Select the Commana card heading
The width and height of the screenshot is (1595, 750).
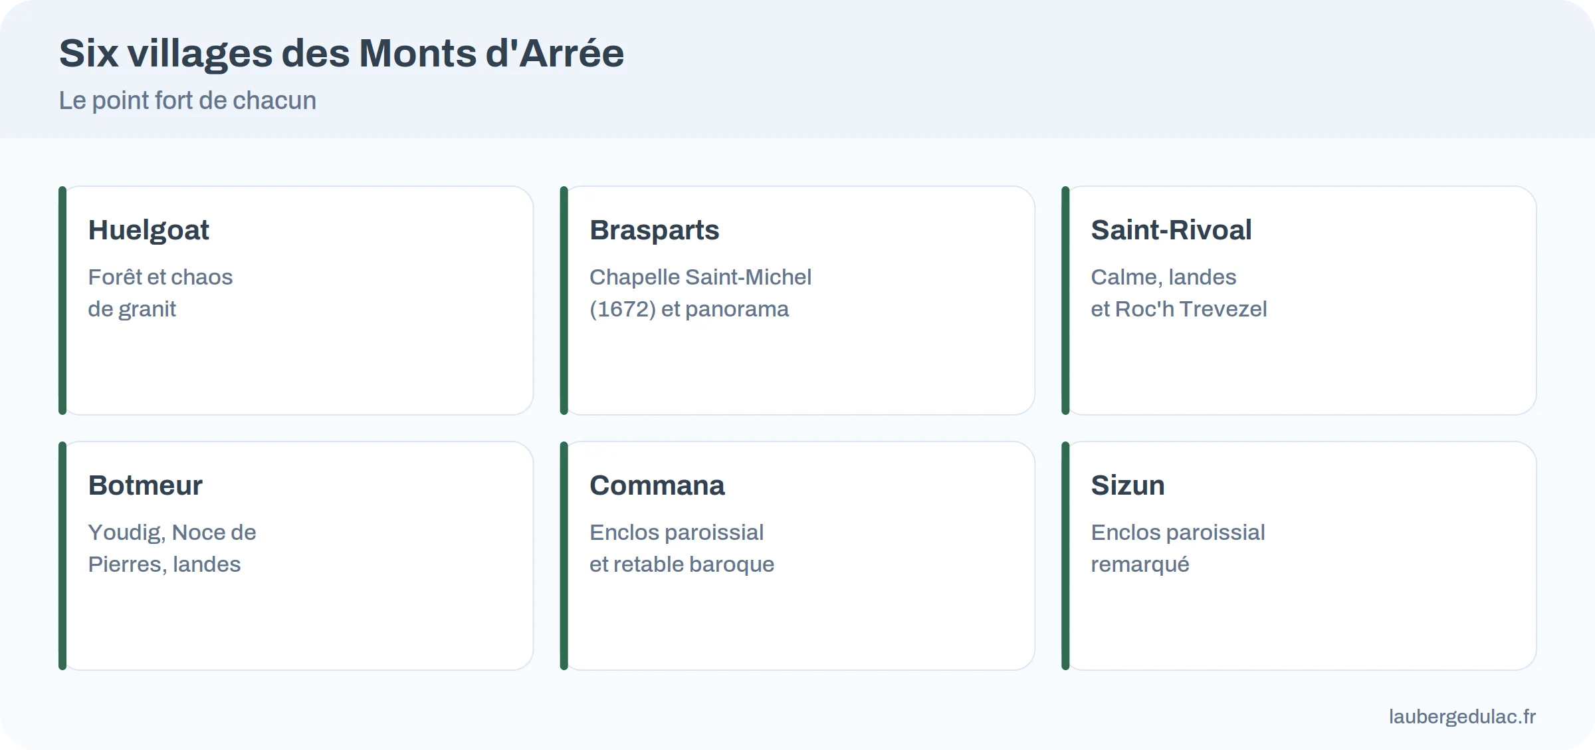coord(657,485)
